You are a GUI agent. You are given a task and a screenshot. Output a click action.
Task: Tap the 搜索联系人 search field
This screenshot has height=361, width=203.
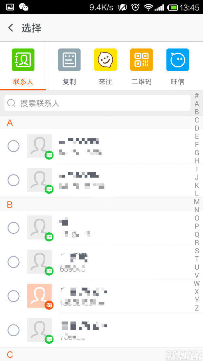[x=101, y=103]
